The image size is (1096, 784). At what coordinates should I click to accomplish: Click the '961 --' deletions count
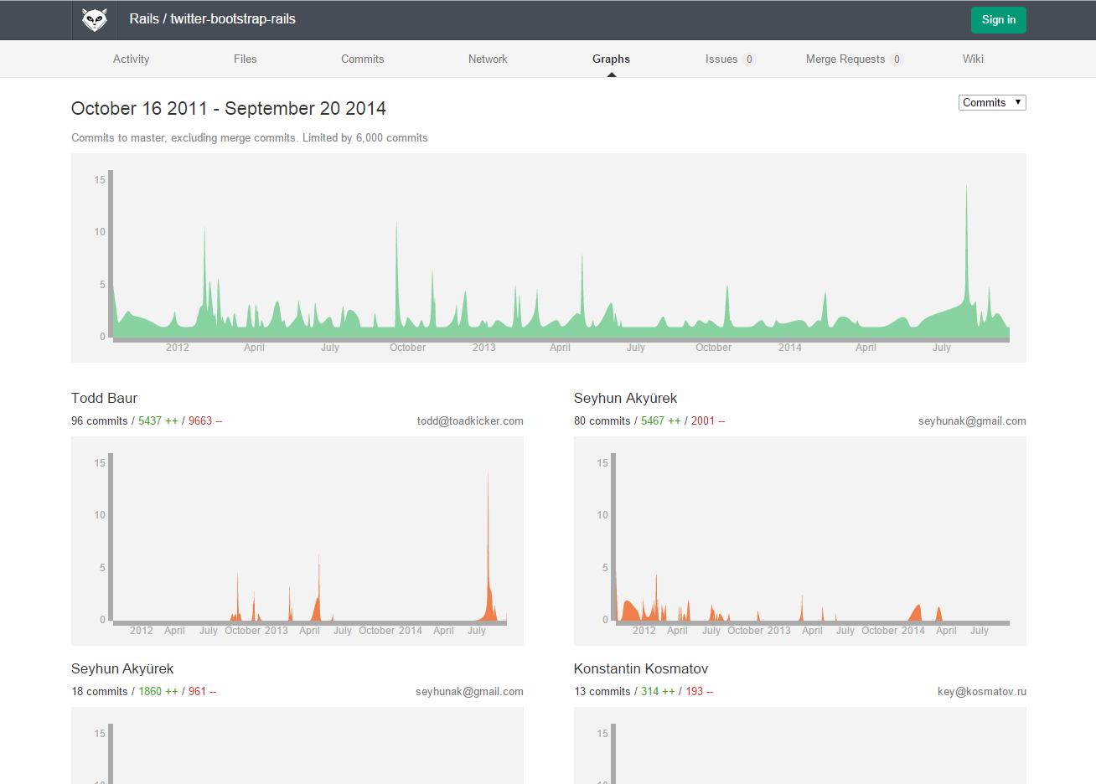[x=203, y=691]
